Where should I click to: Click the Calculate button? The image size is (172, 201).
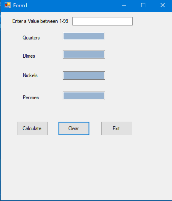pos(32,128)
